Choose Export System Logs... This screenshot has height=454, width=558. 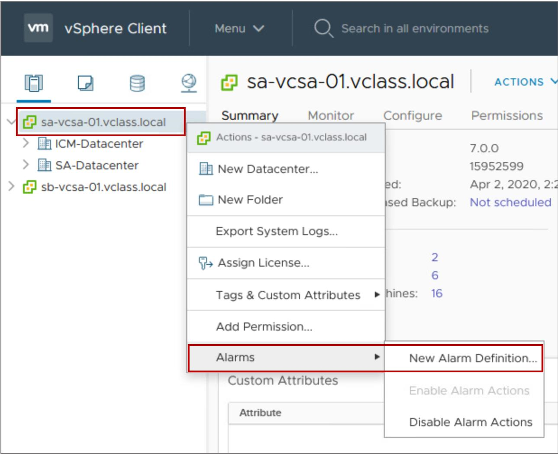286,231
